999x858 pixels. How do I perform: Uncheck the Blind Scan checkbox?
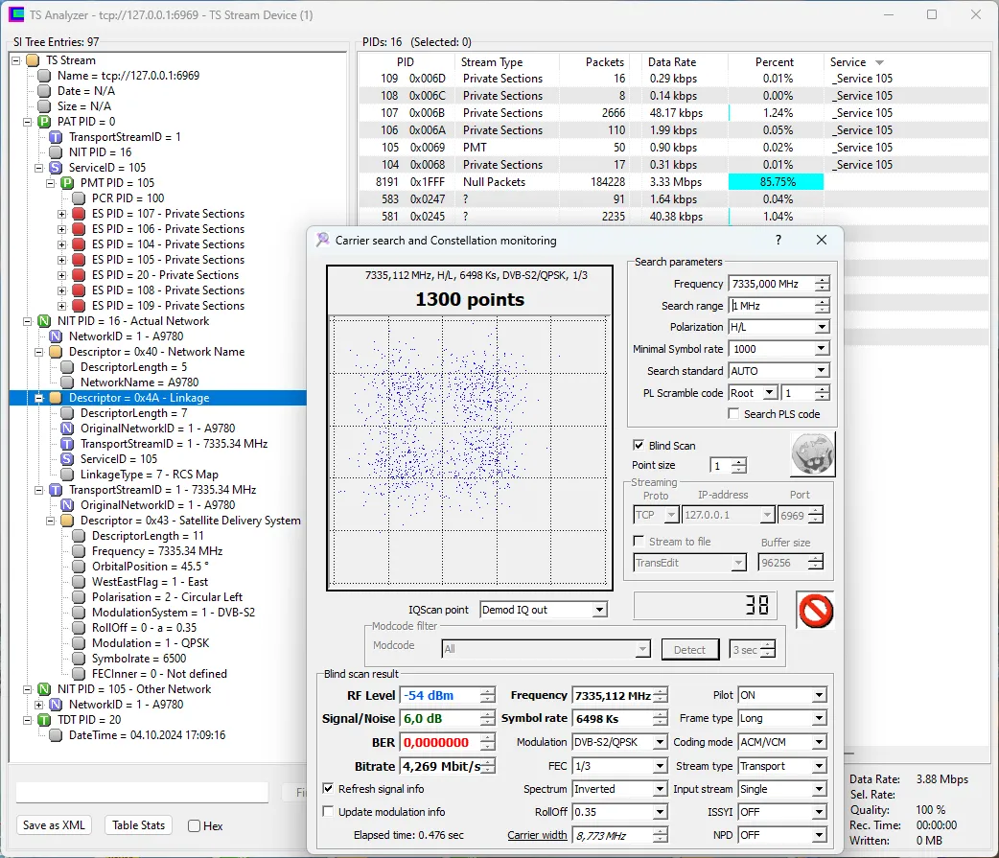pos(639,446)
